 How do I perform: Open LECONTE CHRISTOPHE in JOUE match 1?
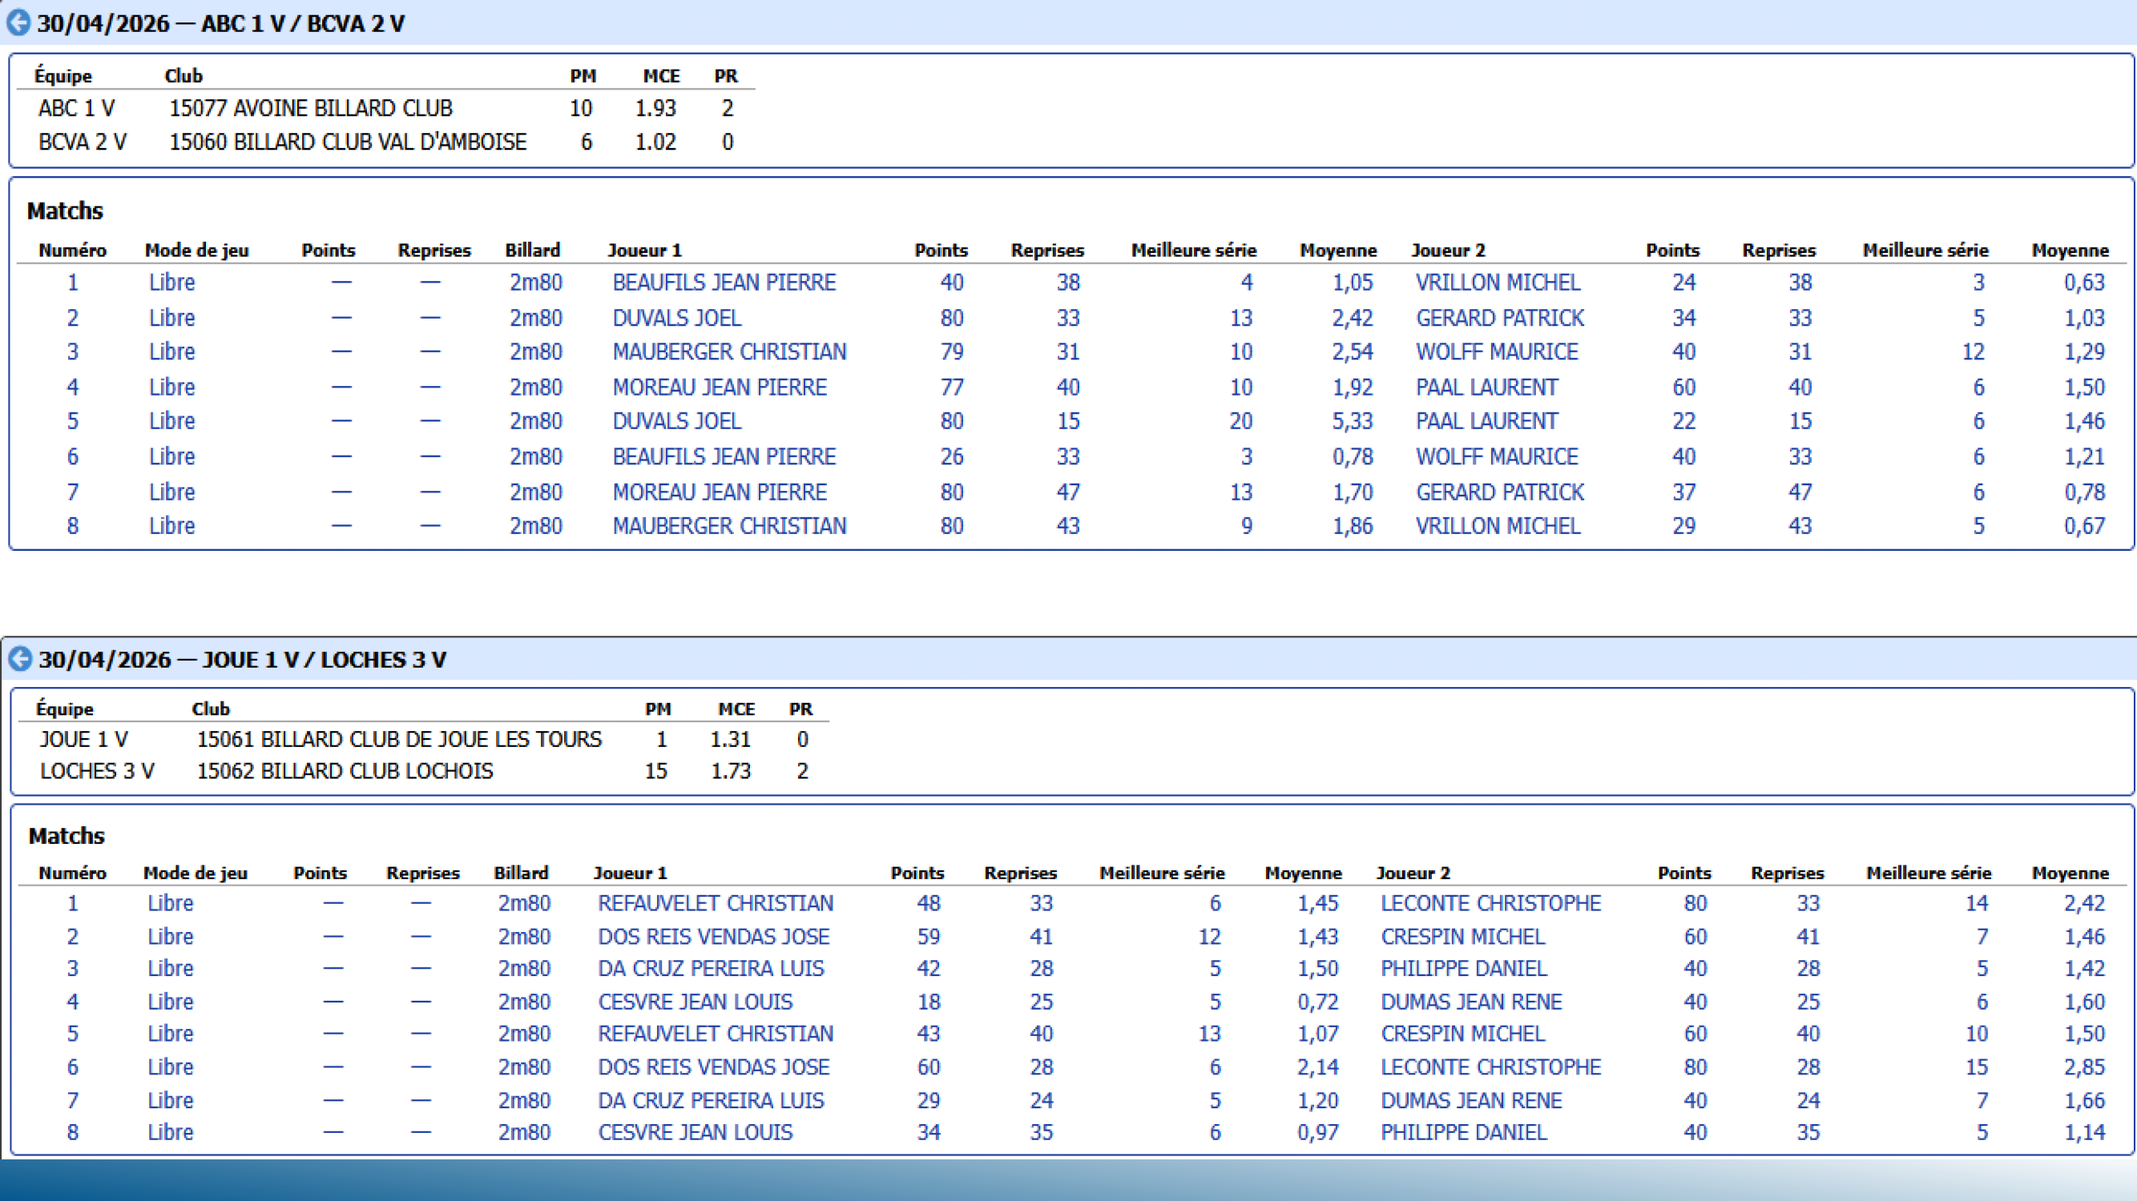(1490, 903)
